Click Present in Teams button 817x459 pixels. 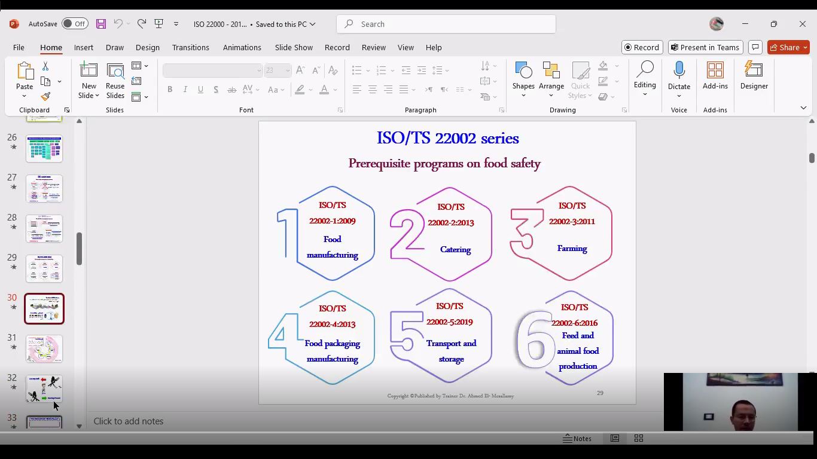click(705, 47)
